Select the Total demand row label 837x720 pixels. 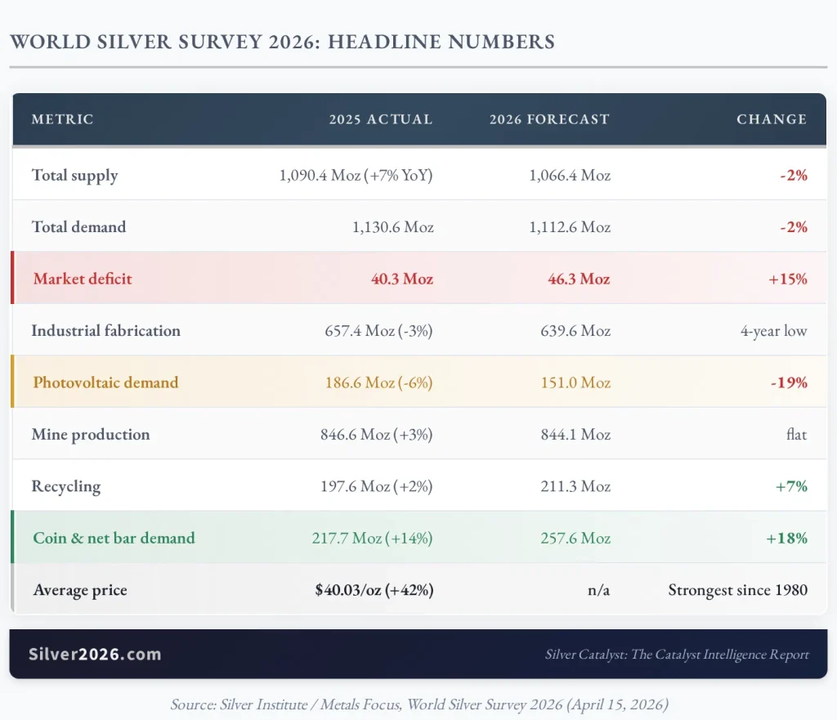79,227
